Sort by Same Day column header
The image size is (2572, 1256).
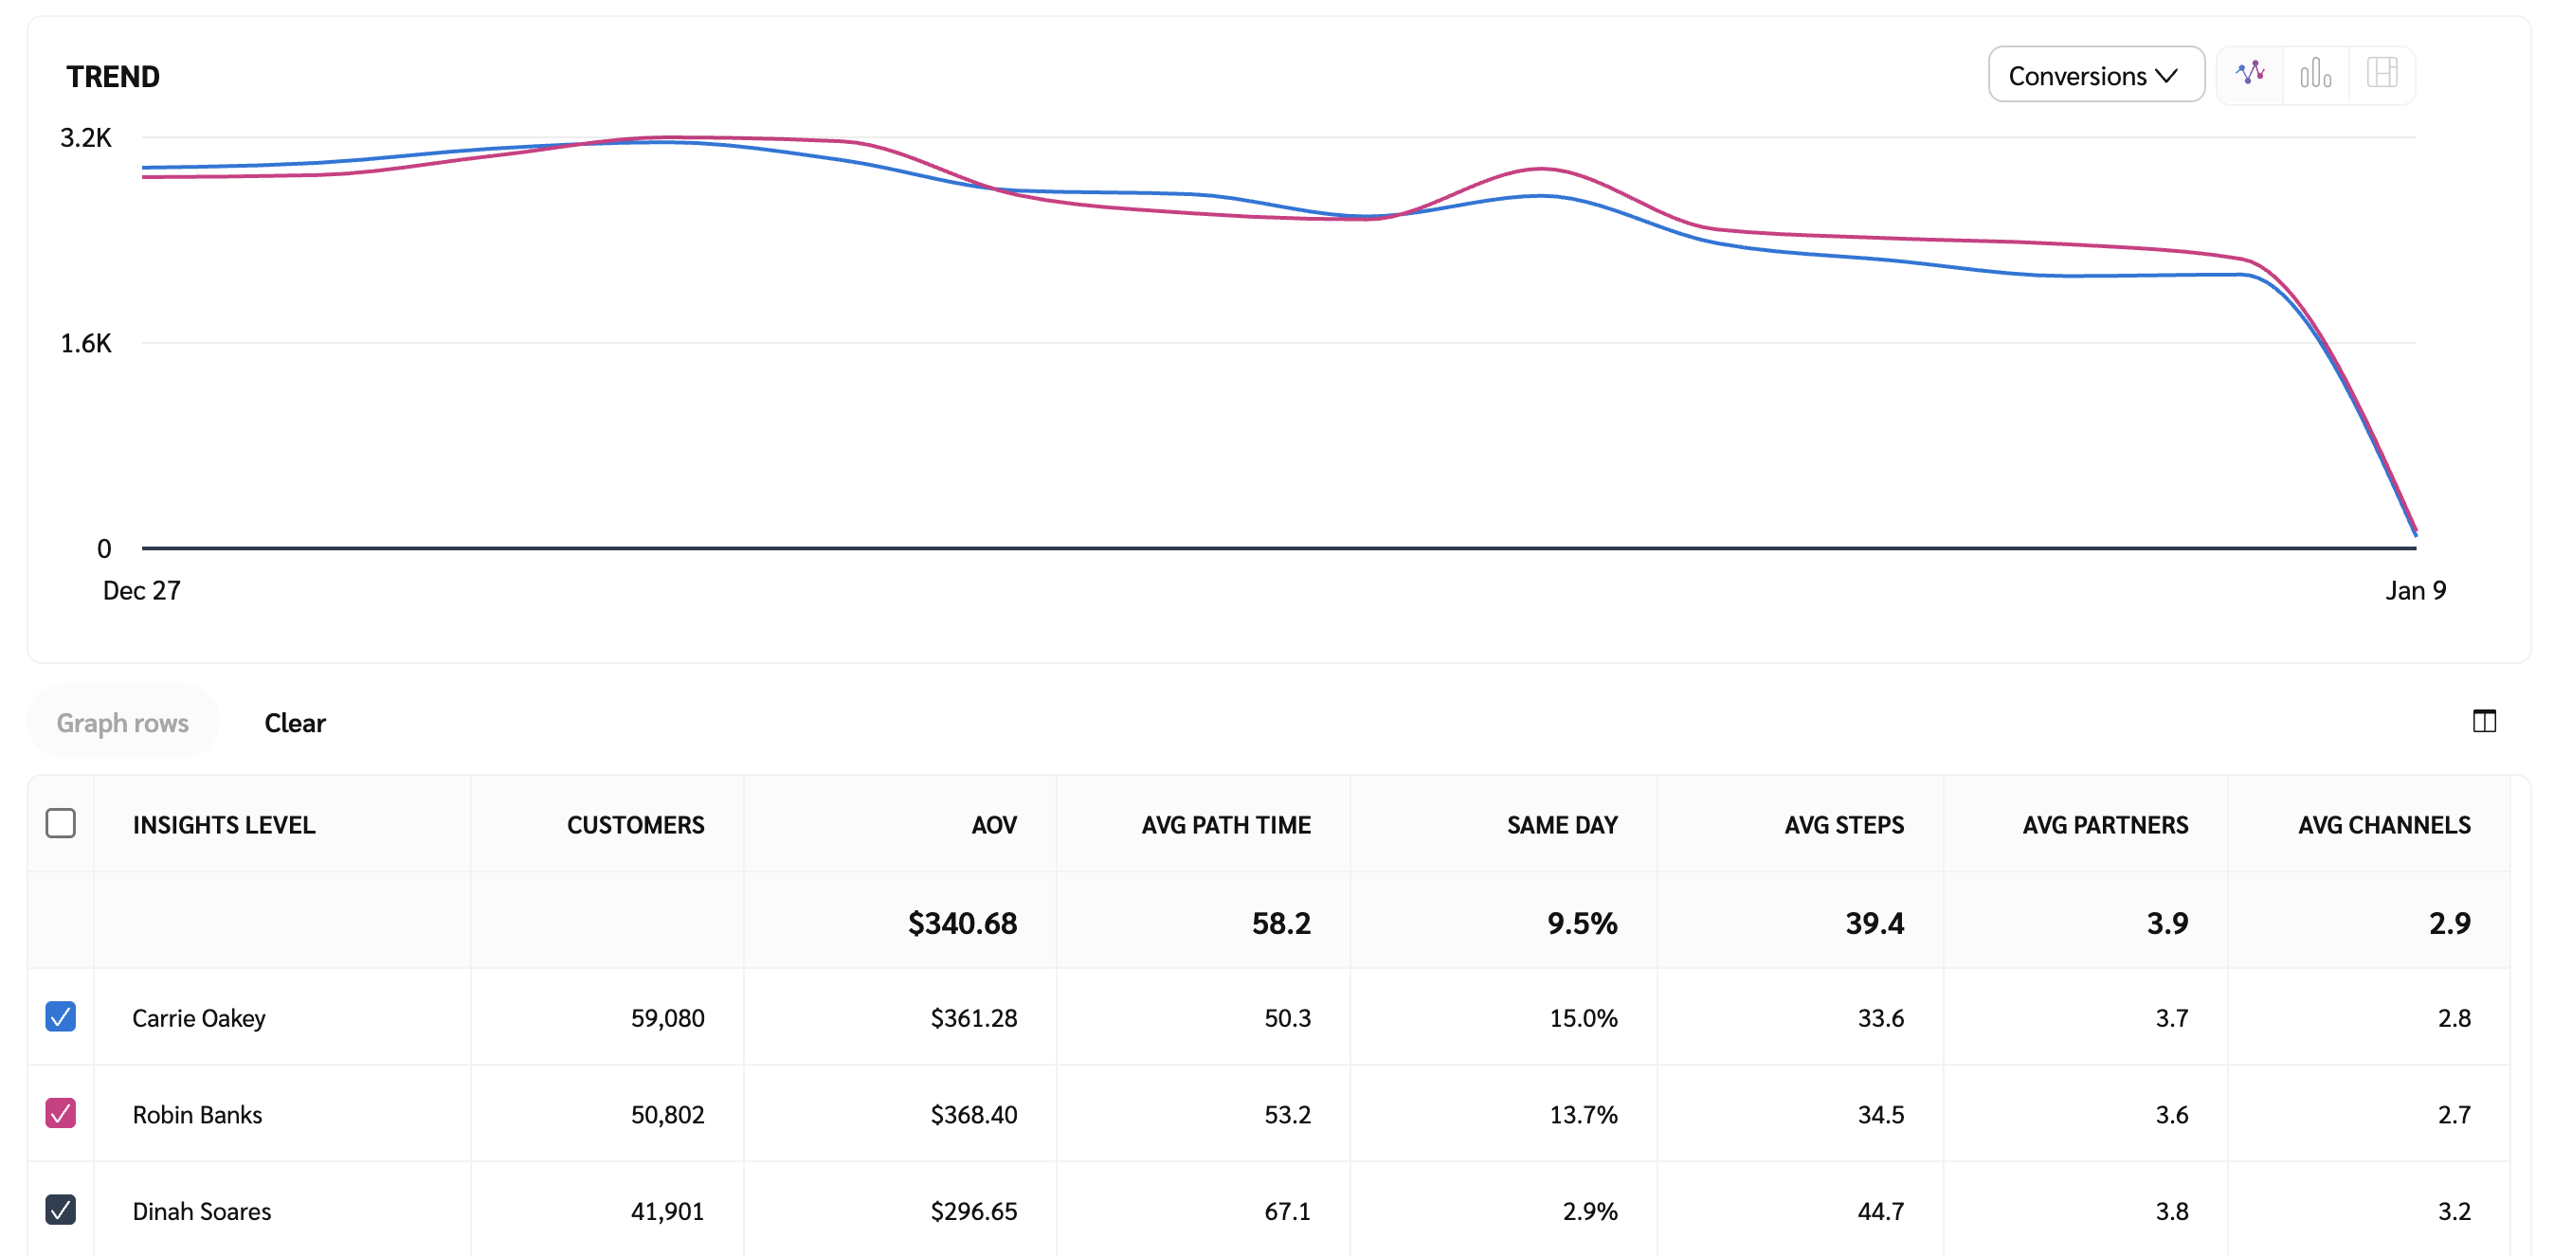(x=1562, y=825)
